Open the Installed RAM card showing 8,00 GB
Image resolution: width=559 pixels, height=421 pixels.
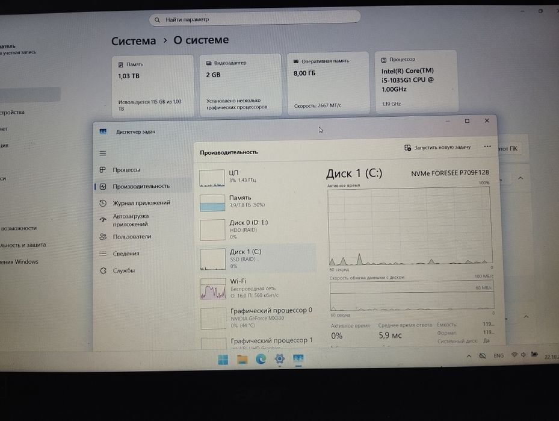[x=328, y=84]
